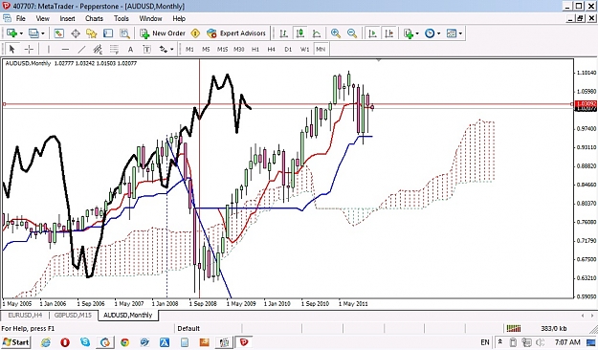The image size is (598, 350).
Task: Open Opera from the taskbar
Action: point(65,342)
